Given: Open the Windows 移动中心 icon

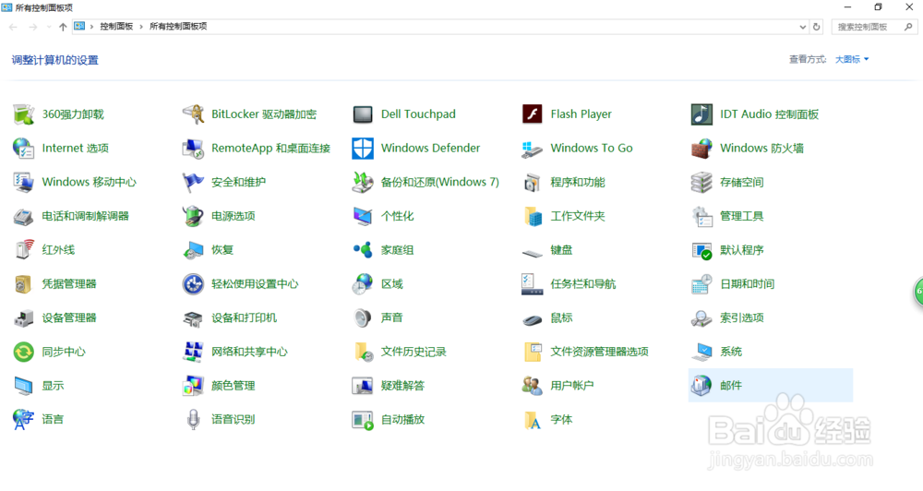Looking at the screenshot, I should [x=24, y=183].
